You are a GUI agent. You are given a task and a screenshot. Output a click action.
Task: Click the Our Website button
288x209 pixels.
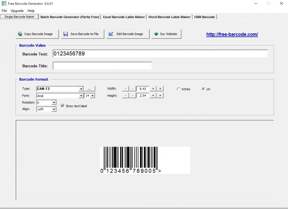coord(166,34)
